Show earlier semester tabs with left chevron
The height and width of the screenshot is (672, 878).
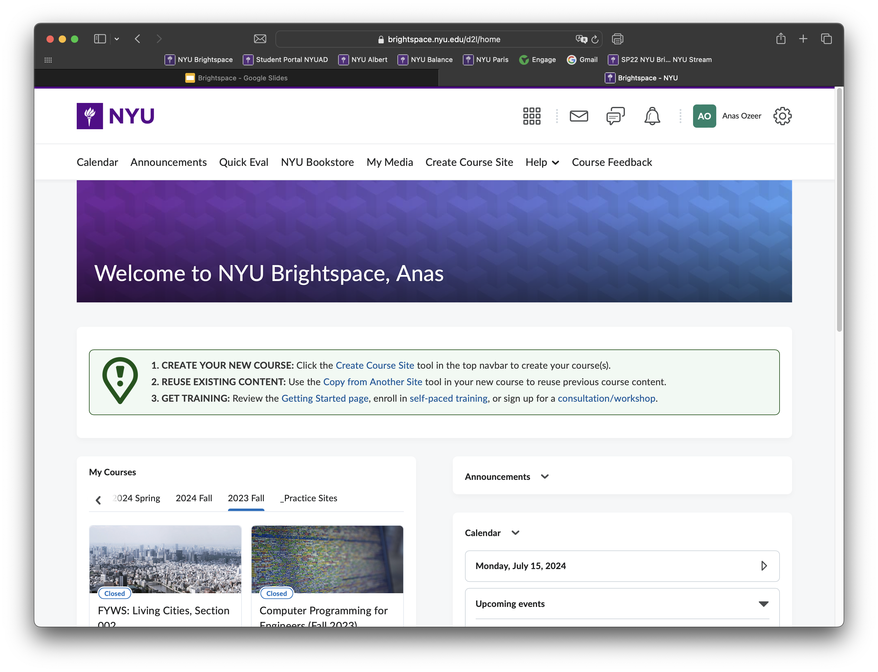[x=98, y=500]
